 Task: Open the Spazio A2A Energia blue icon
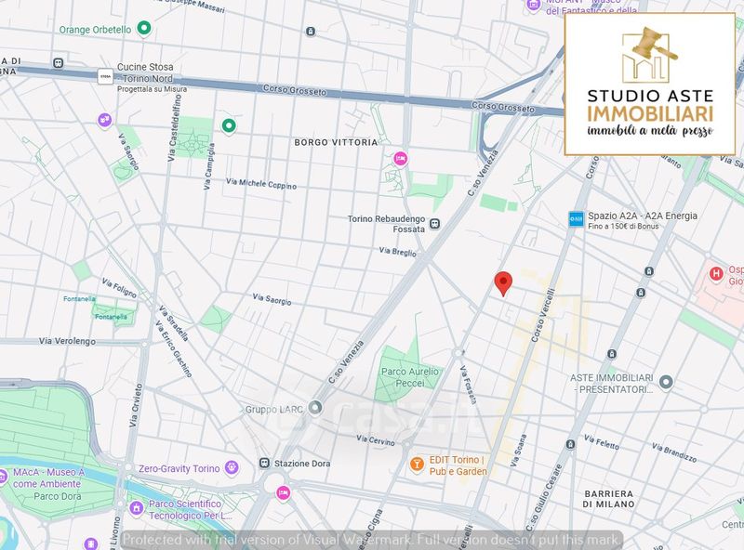click(x=576, y=218)
